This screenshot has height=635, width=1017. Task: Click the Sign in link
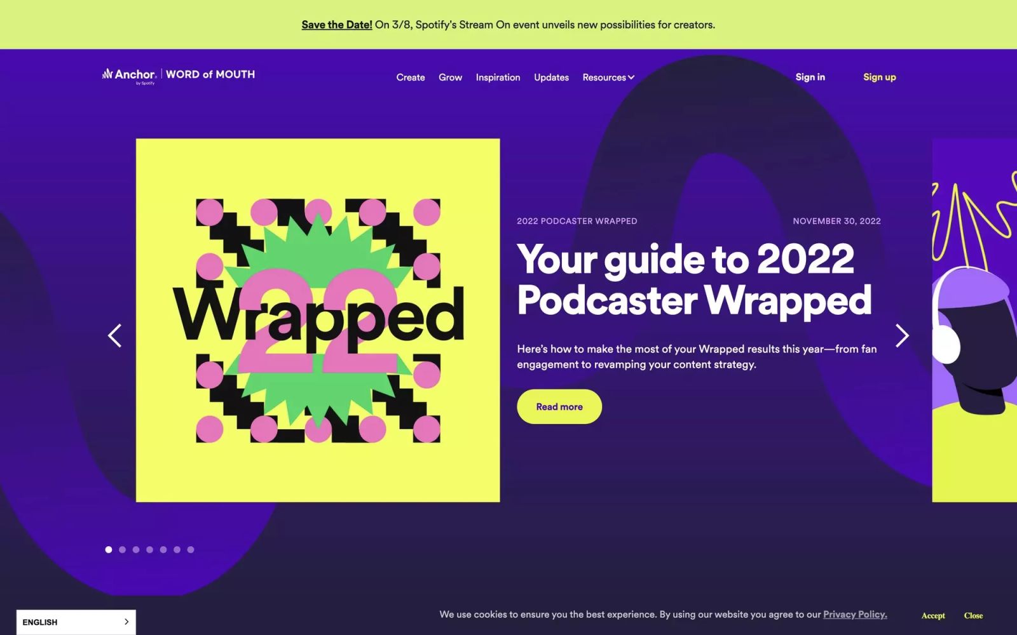(x=810, y=77)
